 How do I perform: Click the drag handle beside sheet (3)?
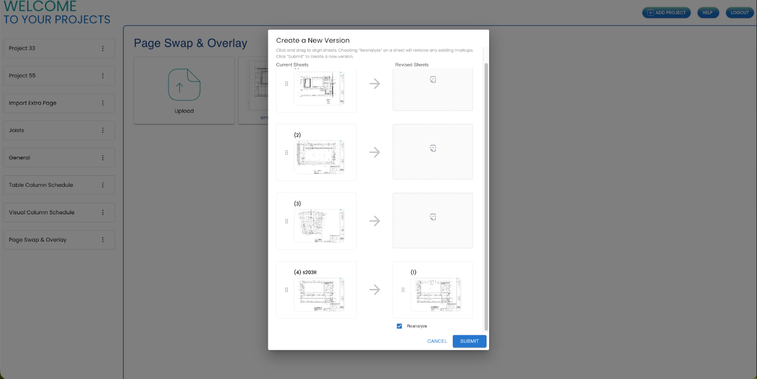pyautogui.click(x=286, y=221)
